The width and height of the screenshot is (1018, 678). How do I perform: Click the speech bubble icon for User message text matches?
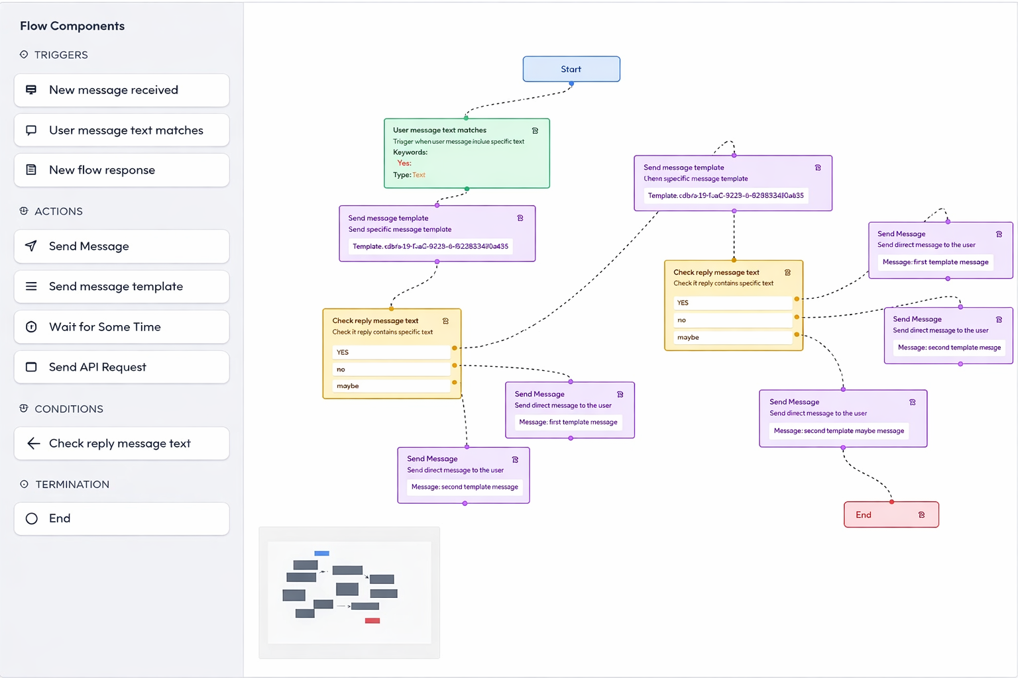click(31, 130)
